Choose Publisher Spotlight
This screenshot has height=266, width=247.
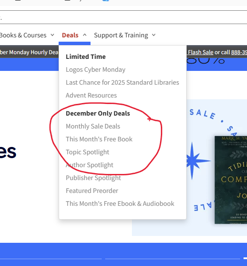(x=94, y=178)
